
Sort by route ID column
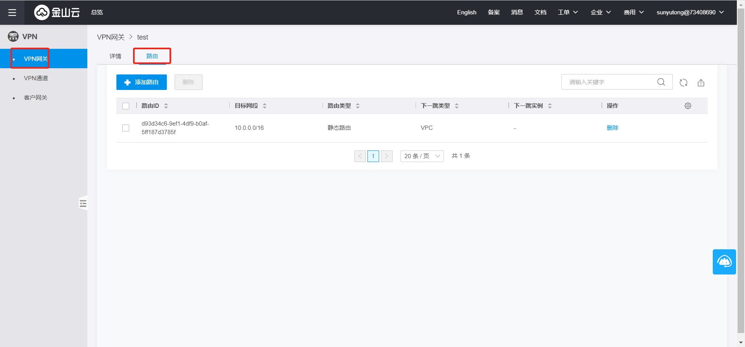pyautogui.click(x=166, y=106)
